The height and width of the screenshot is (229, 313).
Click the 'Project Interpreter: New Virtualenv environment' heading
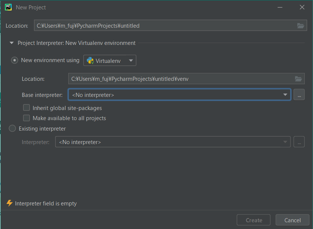(x=77, y=43)
